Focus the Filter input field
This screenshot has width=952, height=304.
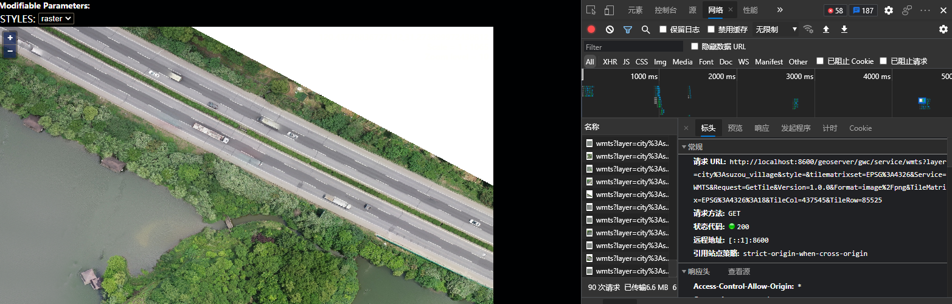(x=633, y=47)
